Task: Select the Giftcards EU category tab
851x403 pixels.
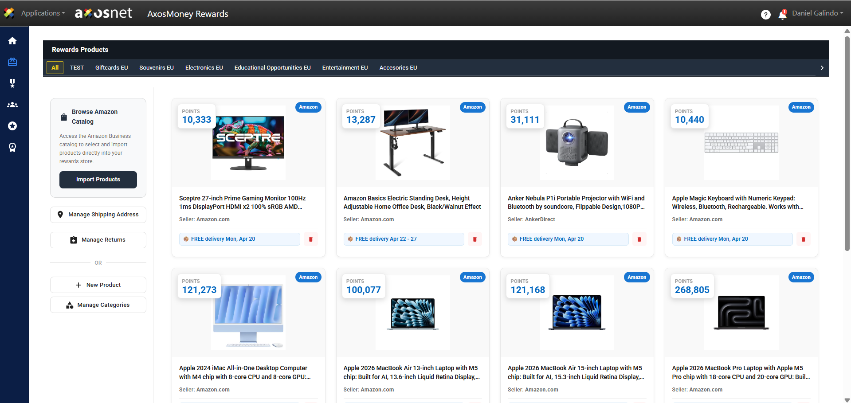Action: pyautogui.click(x=111, y=68)
